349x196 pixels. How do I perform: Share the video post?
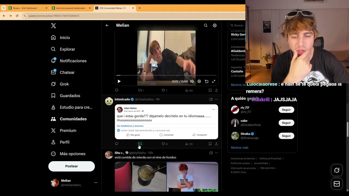pos(216,90)
